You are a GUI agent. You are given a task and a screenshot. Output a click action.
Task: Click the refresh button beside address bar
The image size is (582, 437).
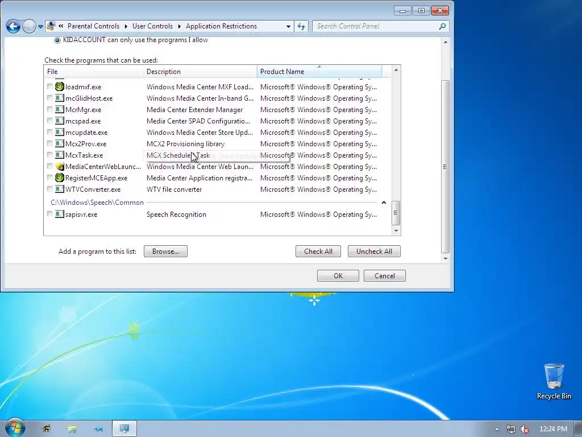(x=301, y=26)
